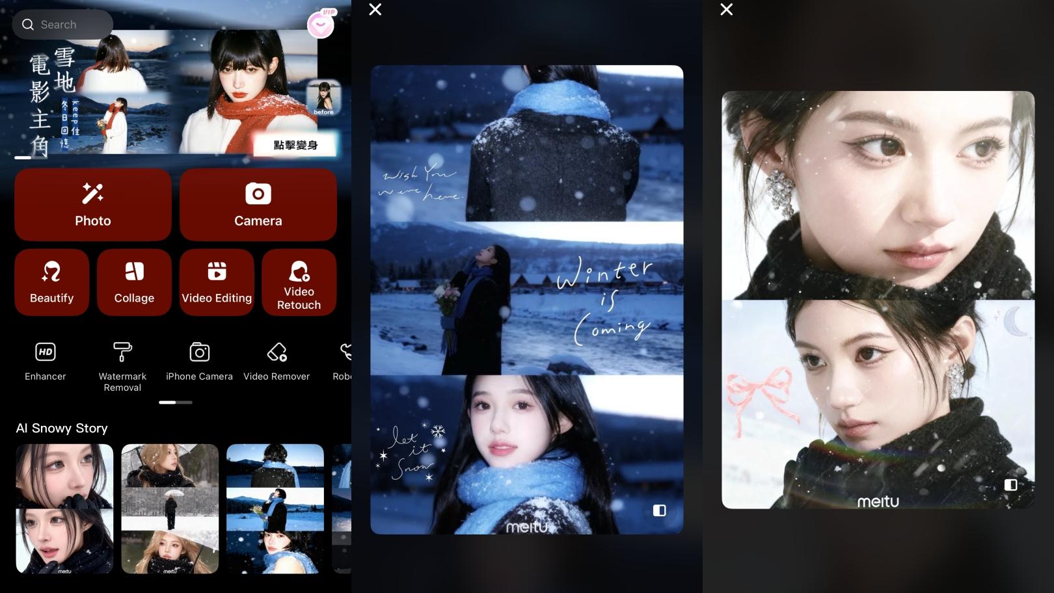The width and height of the screenshot is (1054, 593).
Task: Open the pink VIP heart badge
Action: click(321, 25)
